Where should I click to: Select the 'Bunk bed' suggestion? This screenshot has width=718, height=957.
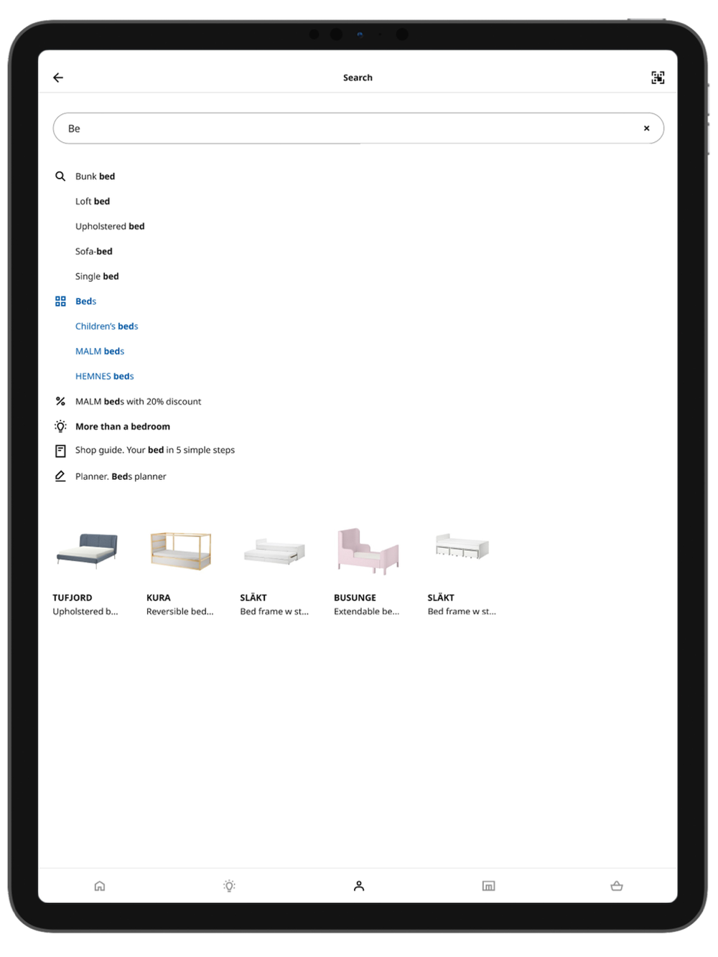[x=95, y=176]
